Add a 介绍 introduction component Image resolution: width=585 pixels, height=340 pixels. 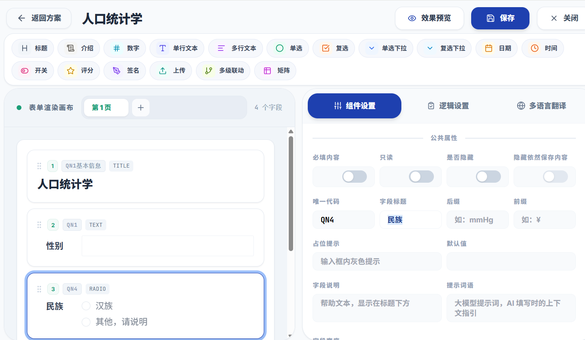click(x=79, y=48)
